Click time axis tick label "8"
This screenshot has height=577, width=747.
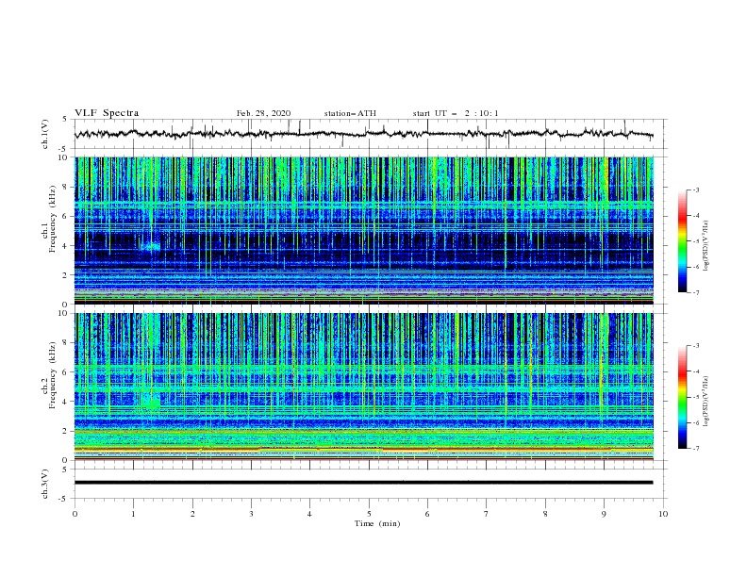pyautogui.click(x=545, y=514)
